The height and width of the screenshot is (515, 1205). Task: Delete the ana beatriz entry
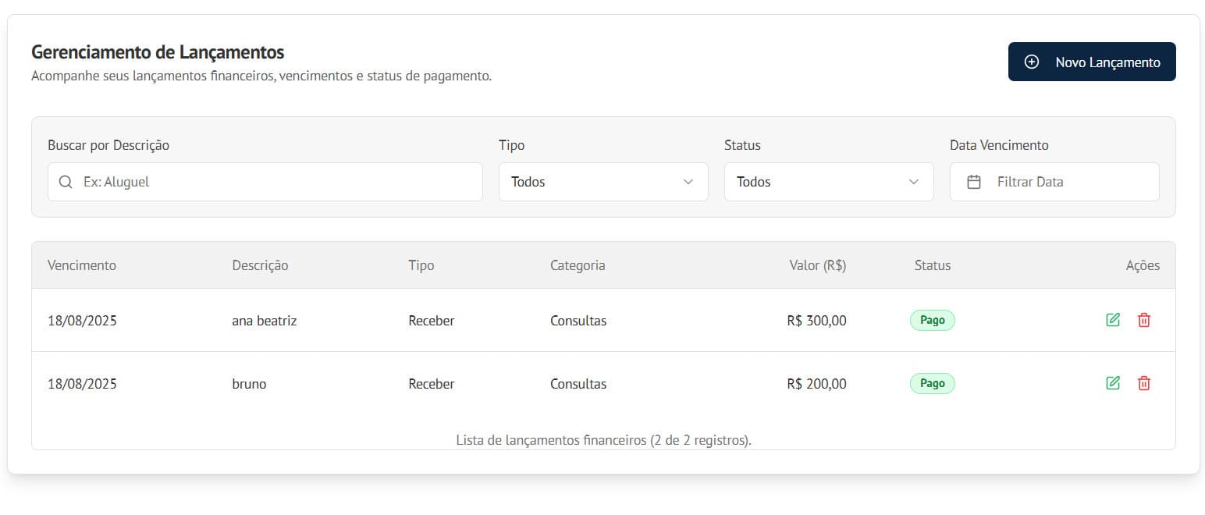[x=1144, y=319]
